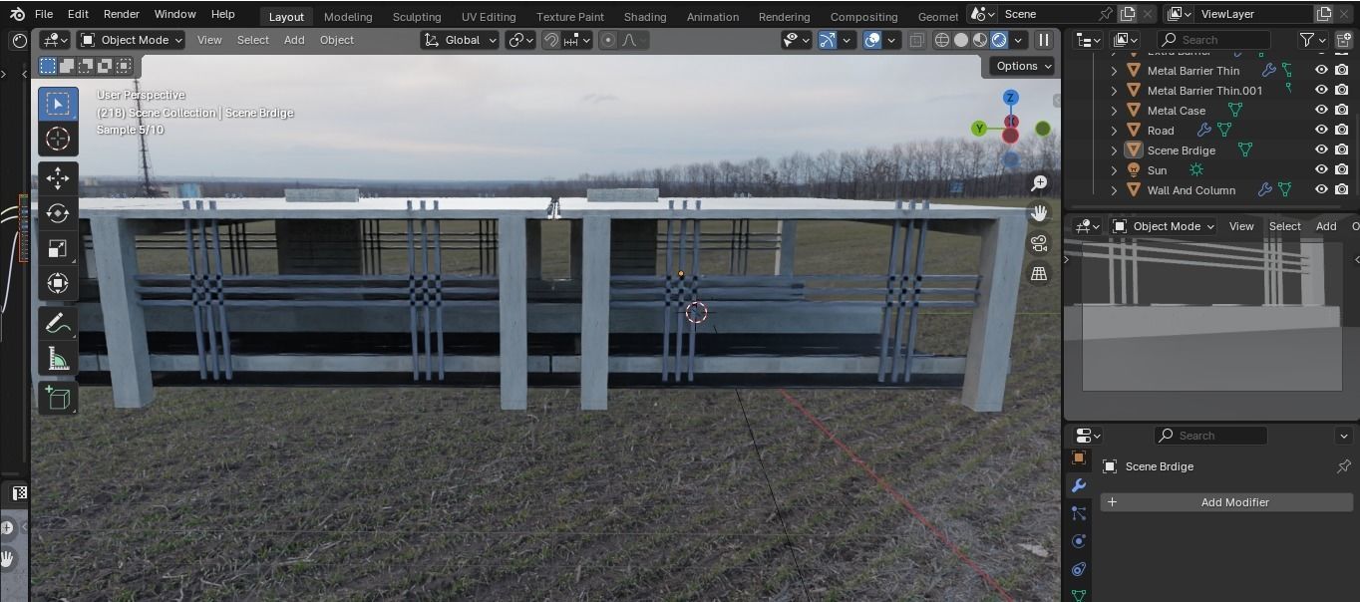Expand the Metal Case tree item
Screen dimensions: 1360x602
click(1114, 111)
